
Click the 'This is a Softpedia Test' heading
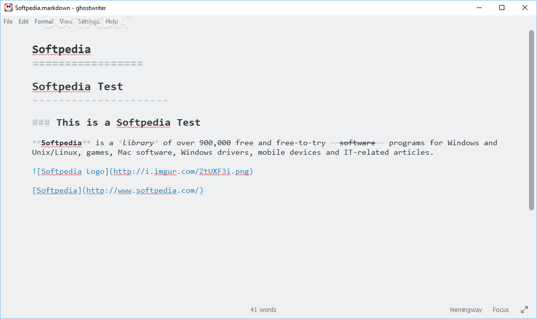coord(128,122)
